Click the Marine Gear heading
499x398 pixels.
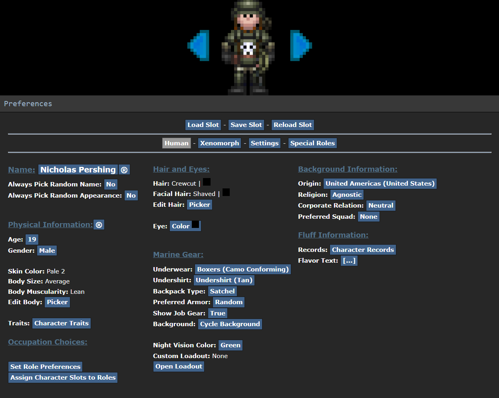[x=178, y=255]
